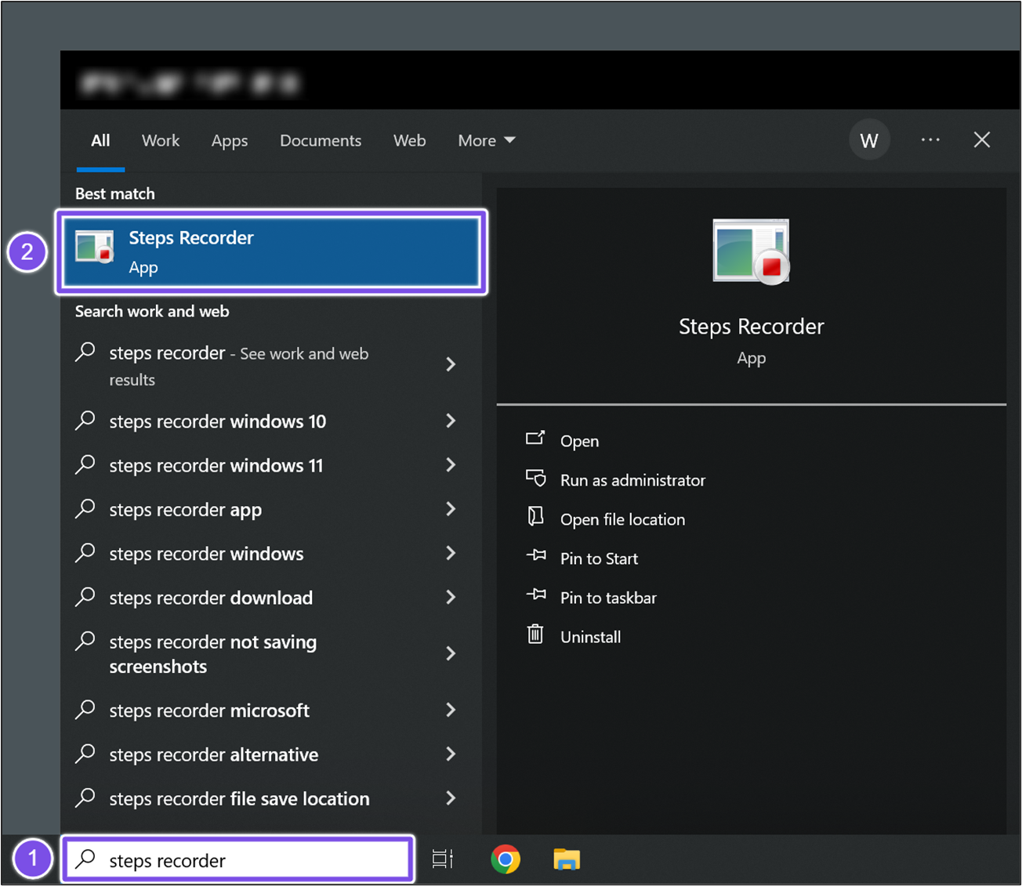Image resolution: width=1022 pixels, height=886 pixels.
Task: Click the W user account avatar
Action: point(868,140)
